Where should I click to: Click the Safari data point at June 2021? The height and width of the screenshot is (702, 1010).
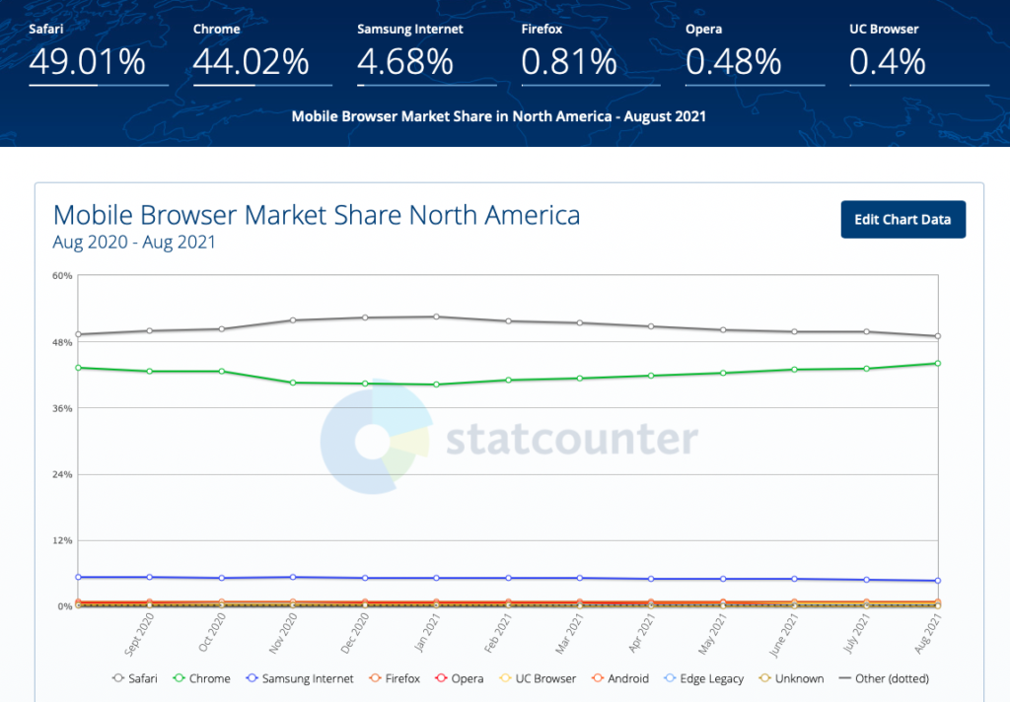pyautogui.click(x=795, y=331)
